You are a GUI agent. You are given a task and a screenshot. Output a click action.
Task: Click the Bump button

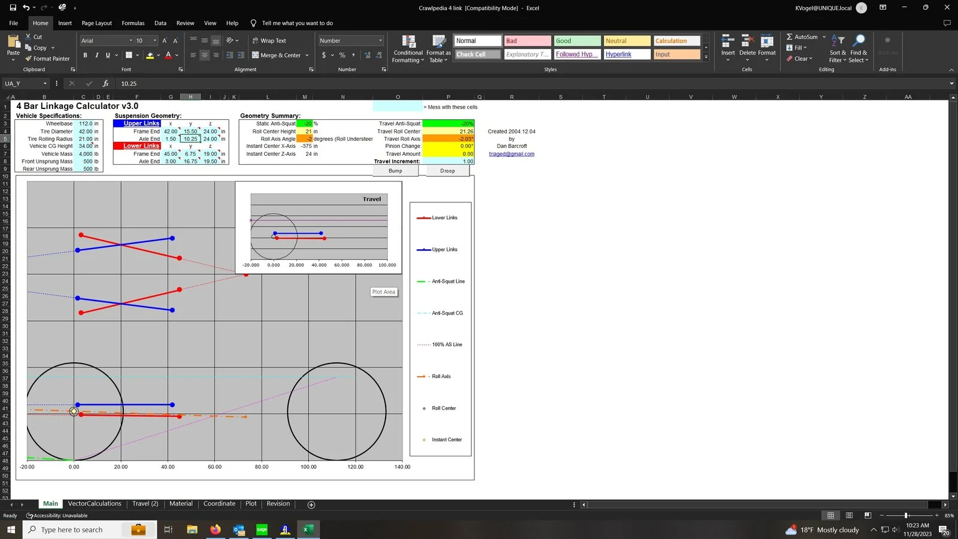(395, 171)
